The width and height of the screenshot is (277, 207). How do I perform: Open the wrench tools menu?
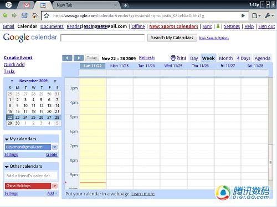[x=269, y=16]
